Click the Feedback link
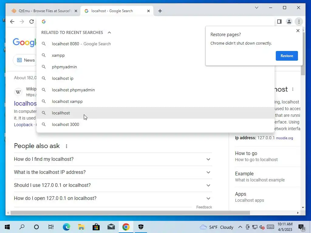Viewport: 311px width, 233px height. point(204,207)
